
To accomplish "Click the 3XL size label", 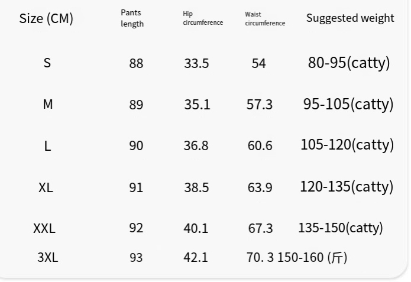I will (x=48, y=257).
